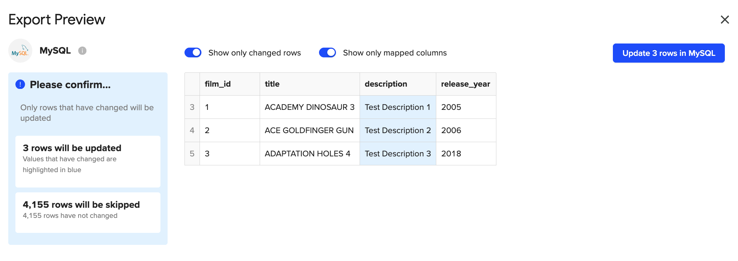Image resolution: width=738 pixels, height=261 pixels.
Task: Select the Test Description 1 cell
Action: point(398,107)
